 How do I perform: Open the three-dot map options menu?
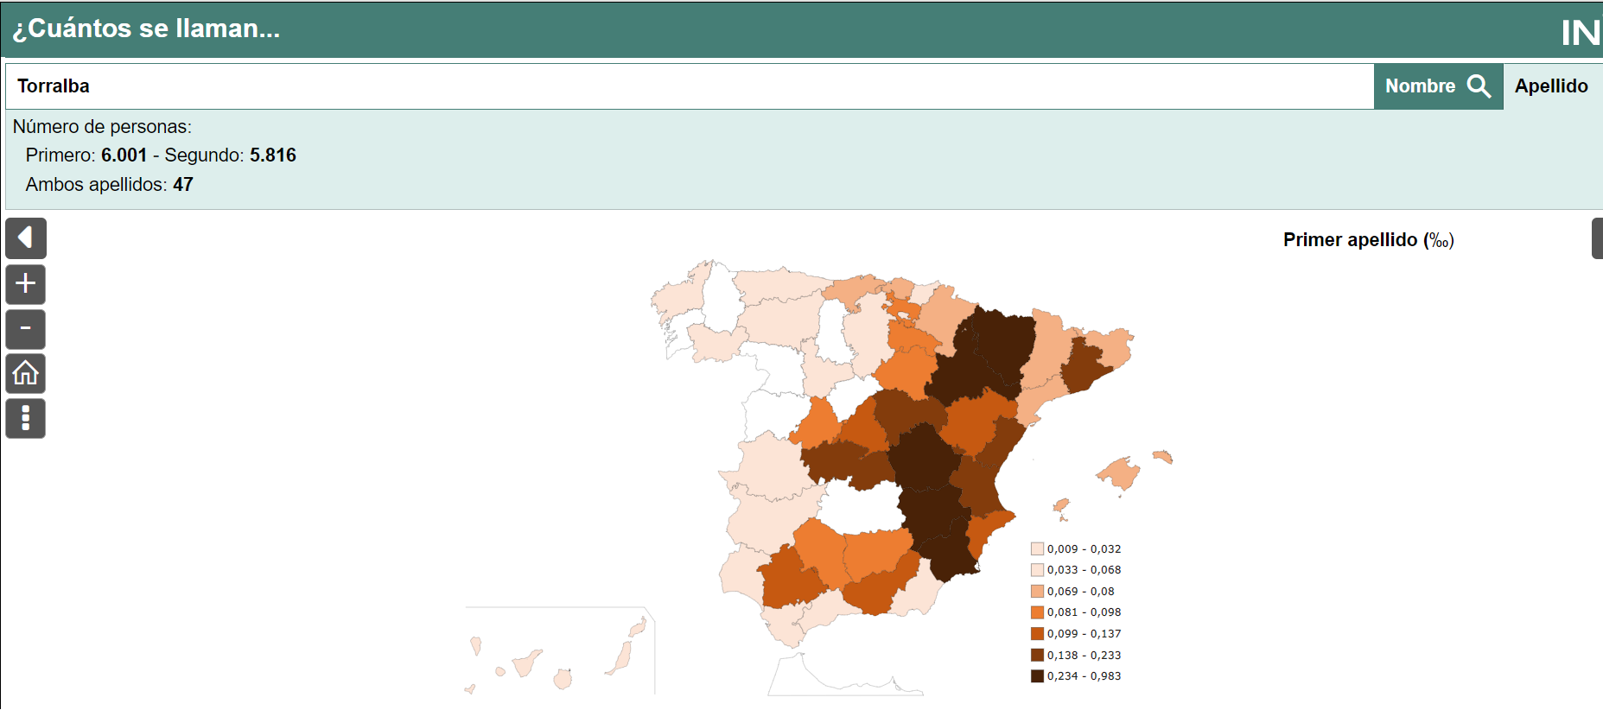tap(26, 418)
